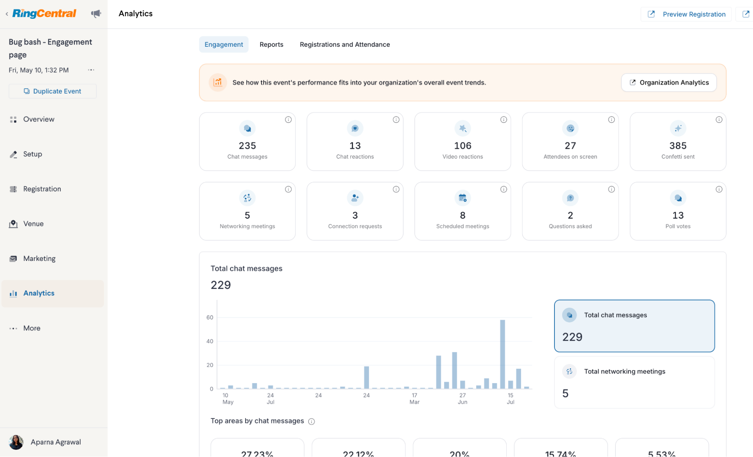Select the Total chat messages chart card
Viewport: 753px width, 457px height.
[634, 326]
